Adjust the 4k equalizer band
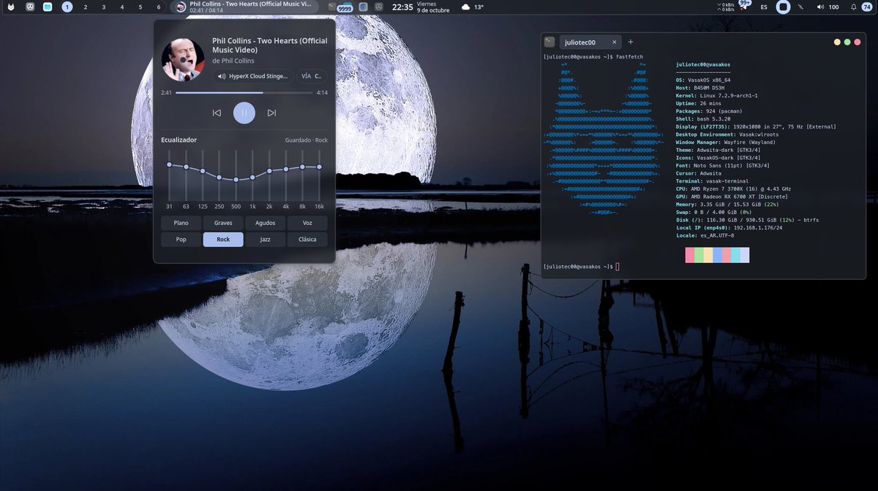The width and height of the screenshot is (878, 491). [286, 175]
